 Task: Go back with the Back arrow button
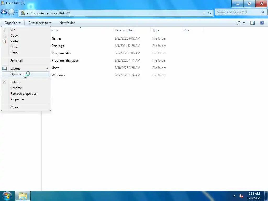tap(4, 12)
